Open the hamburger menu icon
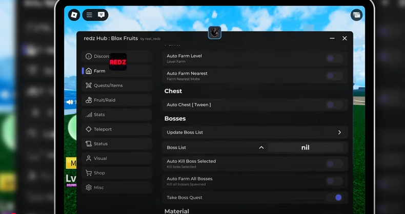This screenshot has width=405, height=214. pos(89,15)
